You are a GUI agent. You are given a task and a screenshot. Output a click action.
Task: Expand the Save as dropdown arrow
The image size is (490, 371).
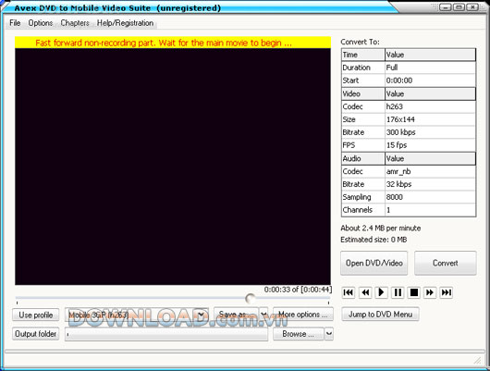263,314
